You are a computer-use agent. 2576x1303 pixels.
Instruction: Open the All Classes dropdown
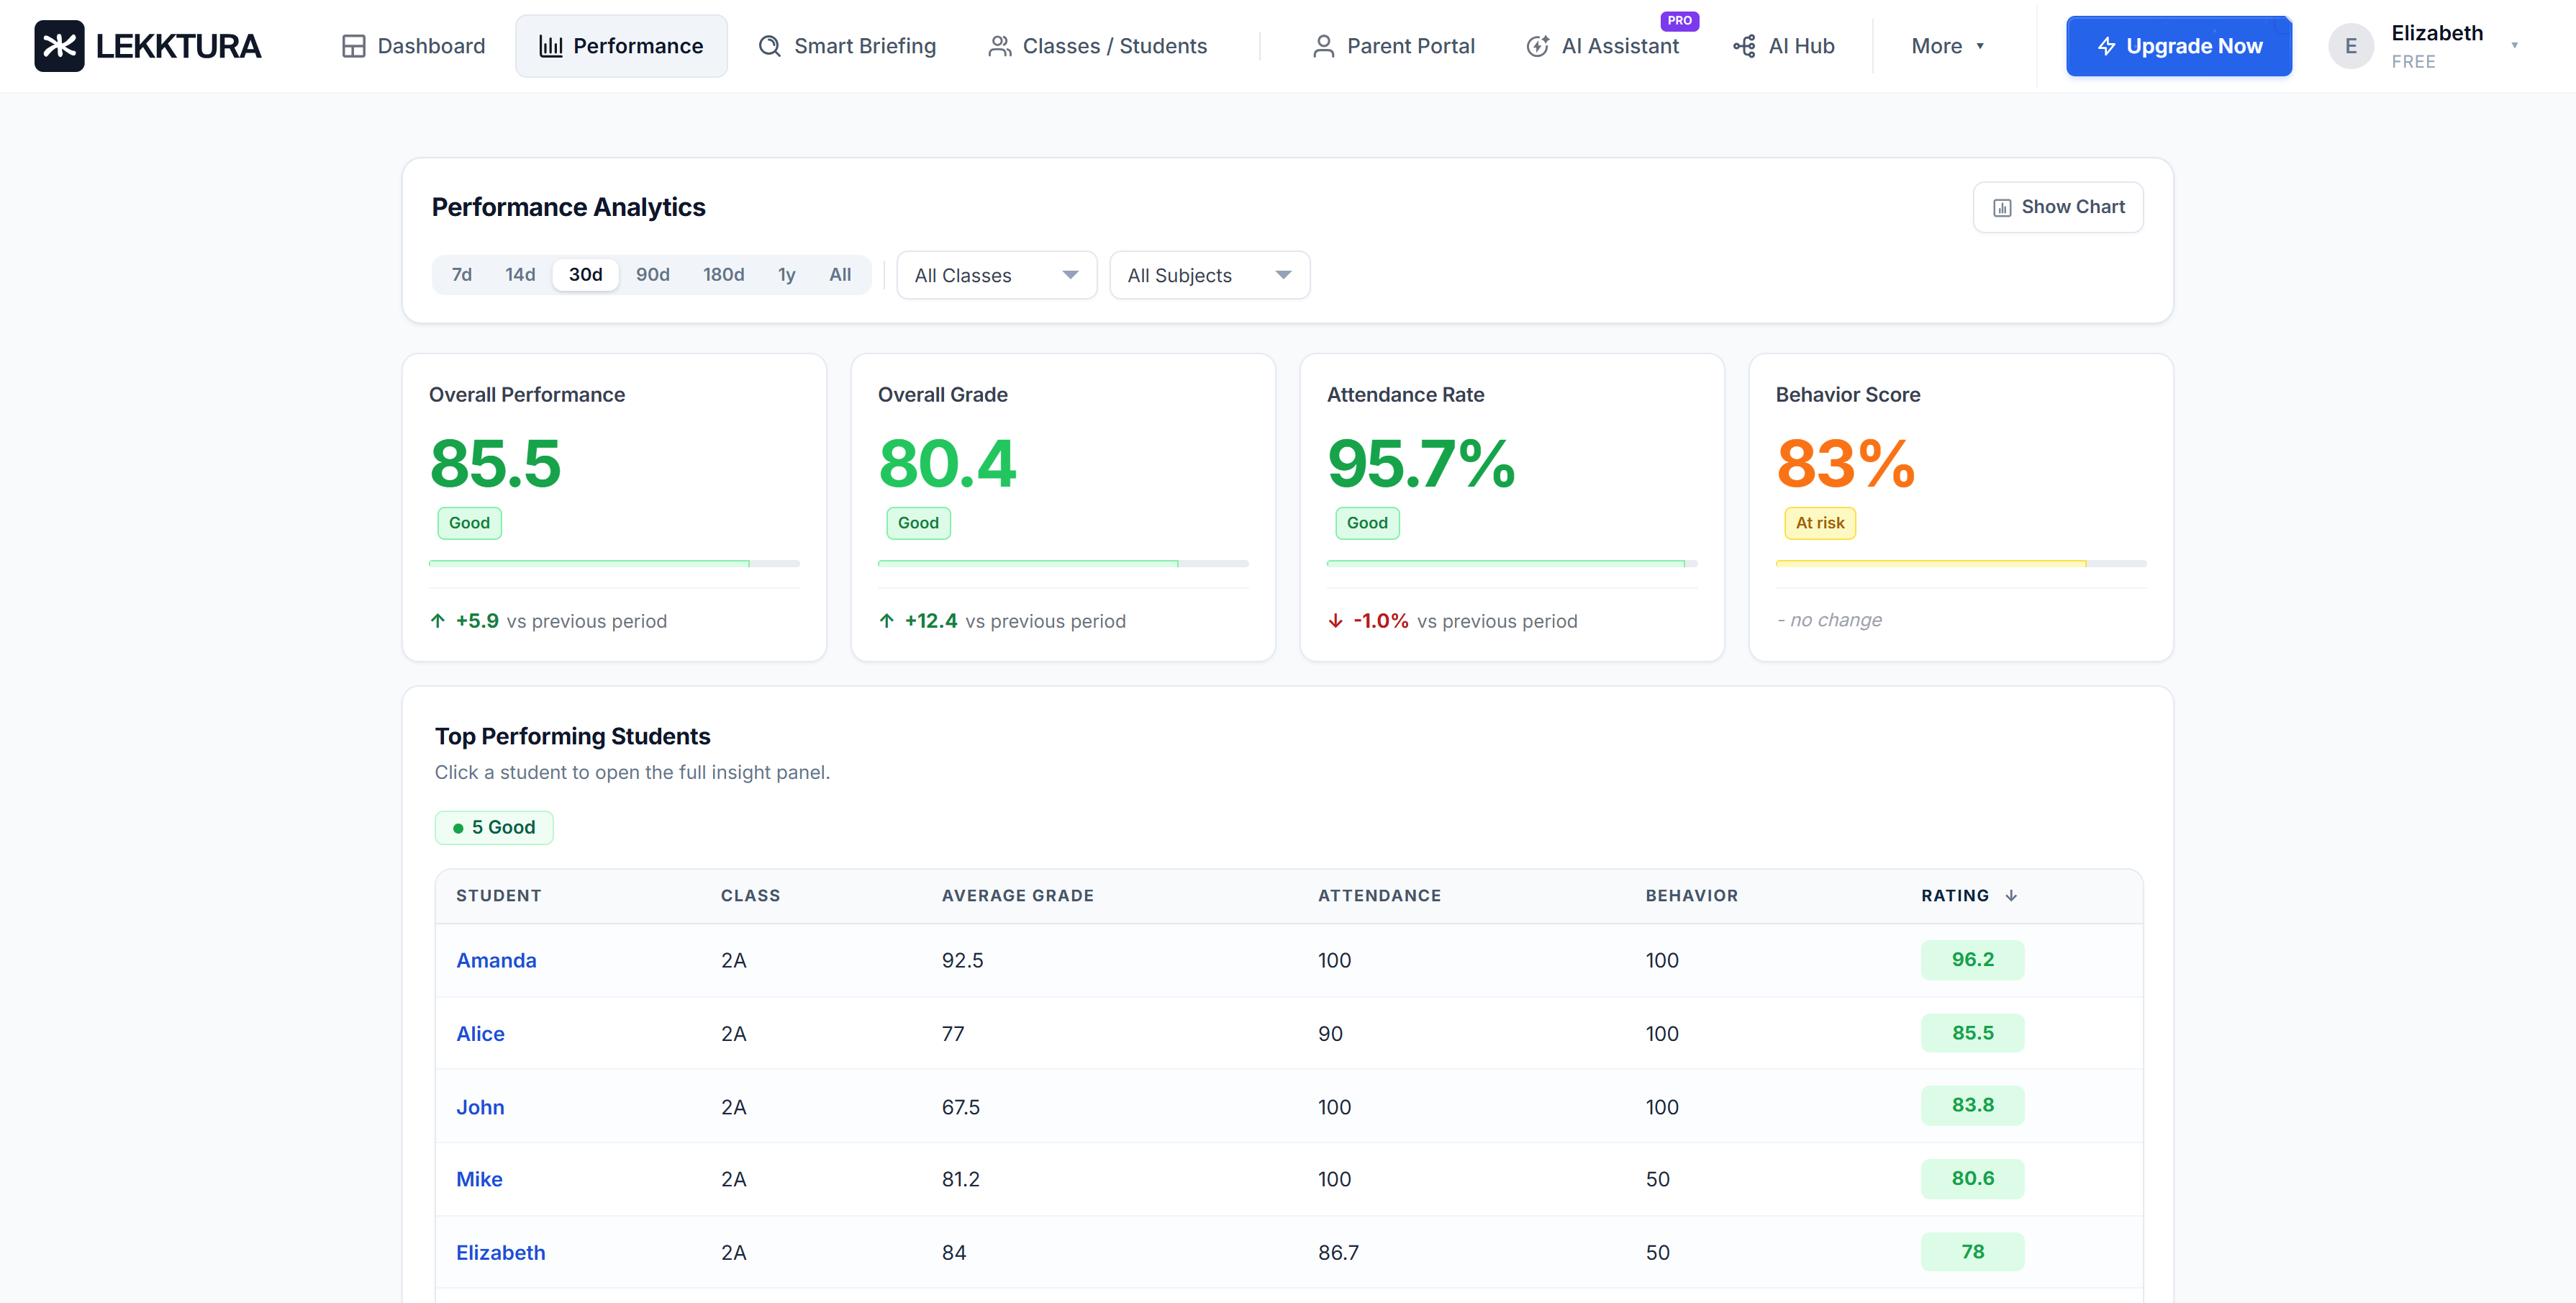pyautogui.click(x=996, y=274)
